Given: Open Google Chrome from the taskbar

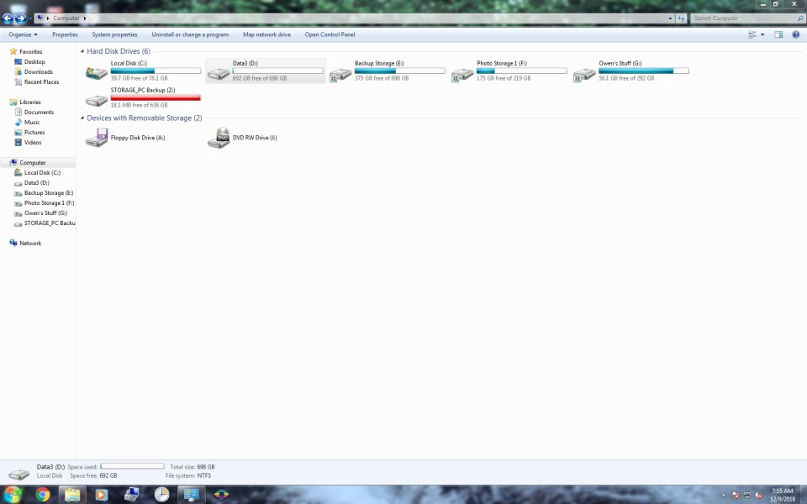Looking at the screenshot, I should [x=42, y=494].
